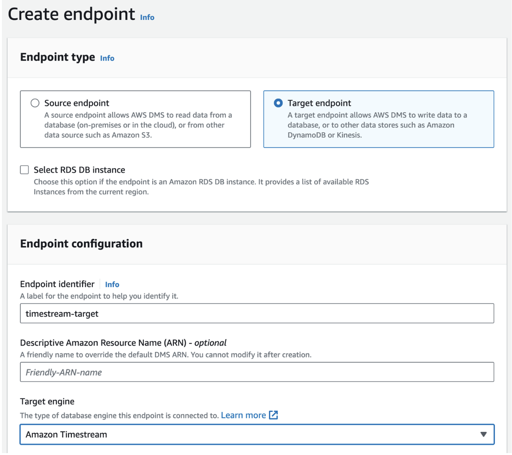
Task: Open Info link for Endpoint identifier
Action: tap(112, 284)
